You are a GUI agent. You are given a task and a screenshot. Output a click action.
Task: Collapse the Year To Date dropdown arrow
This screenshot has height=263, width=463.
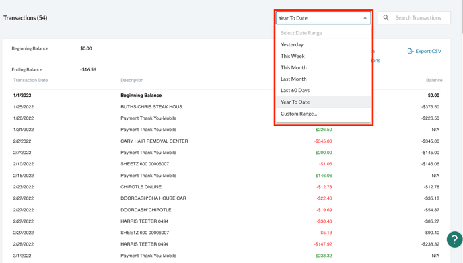(365, 18)
